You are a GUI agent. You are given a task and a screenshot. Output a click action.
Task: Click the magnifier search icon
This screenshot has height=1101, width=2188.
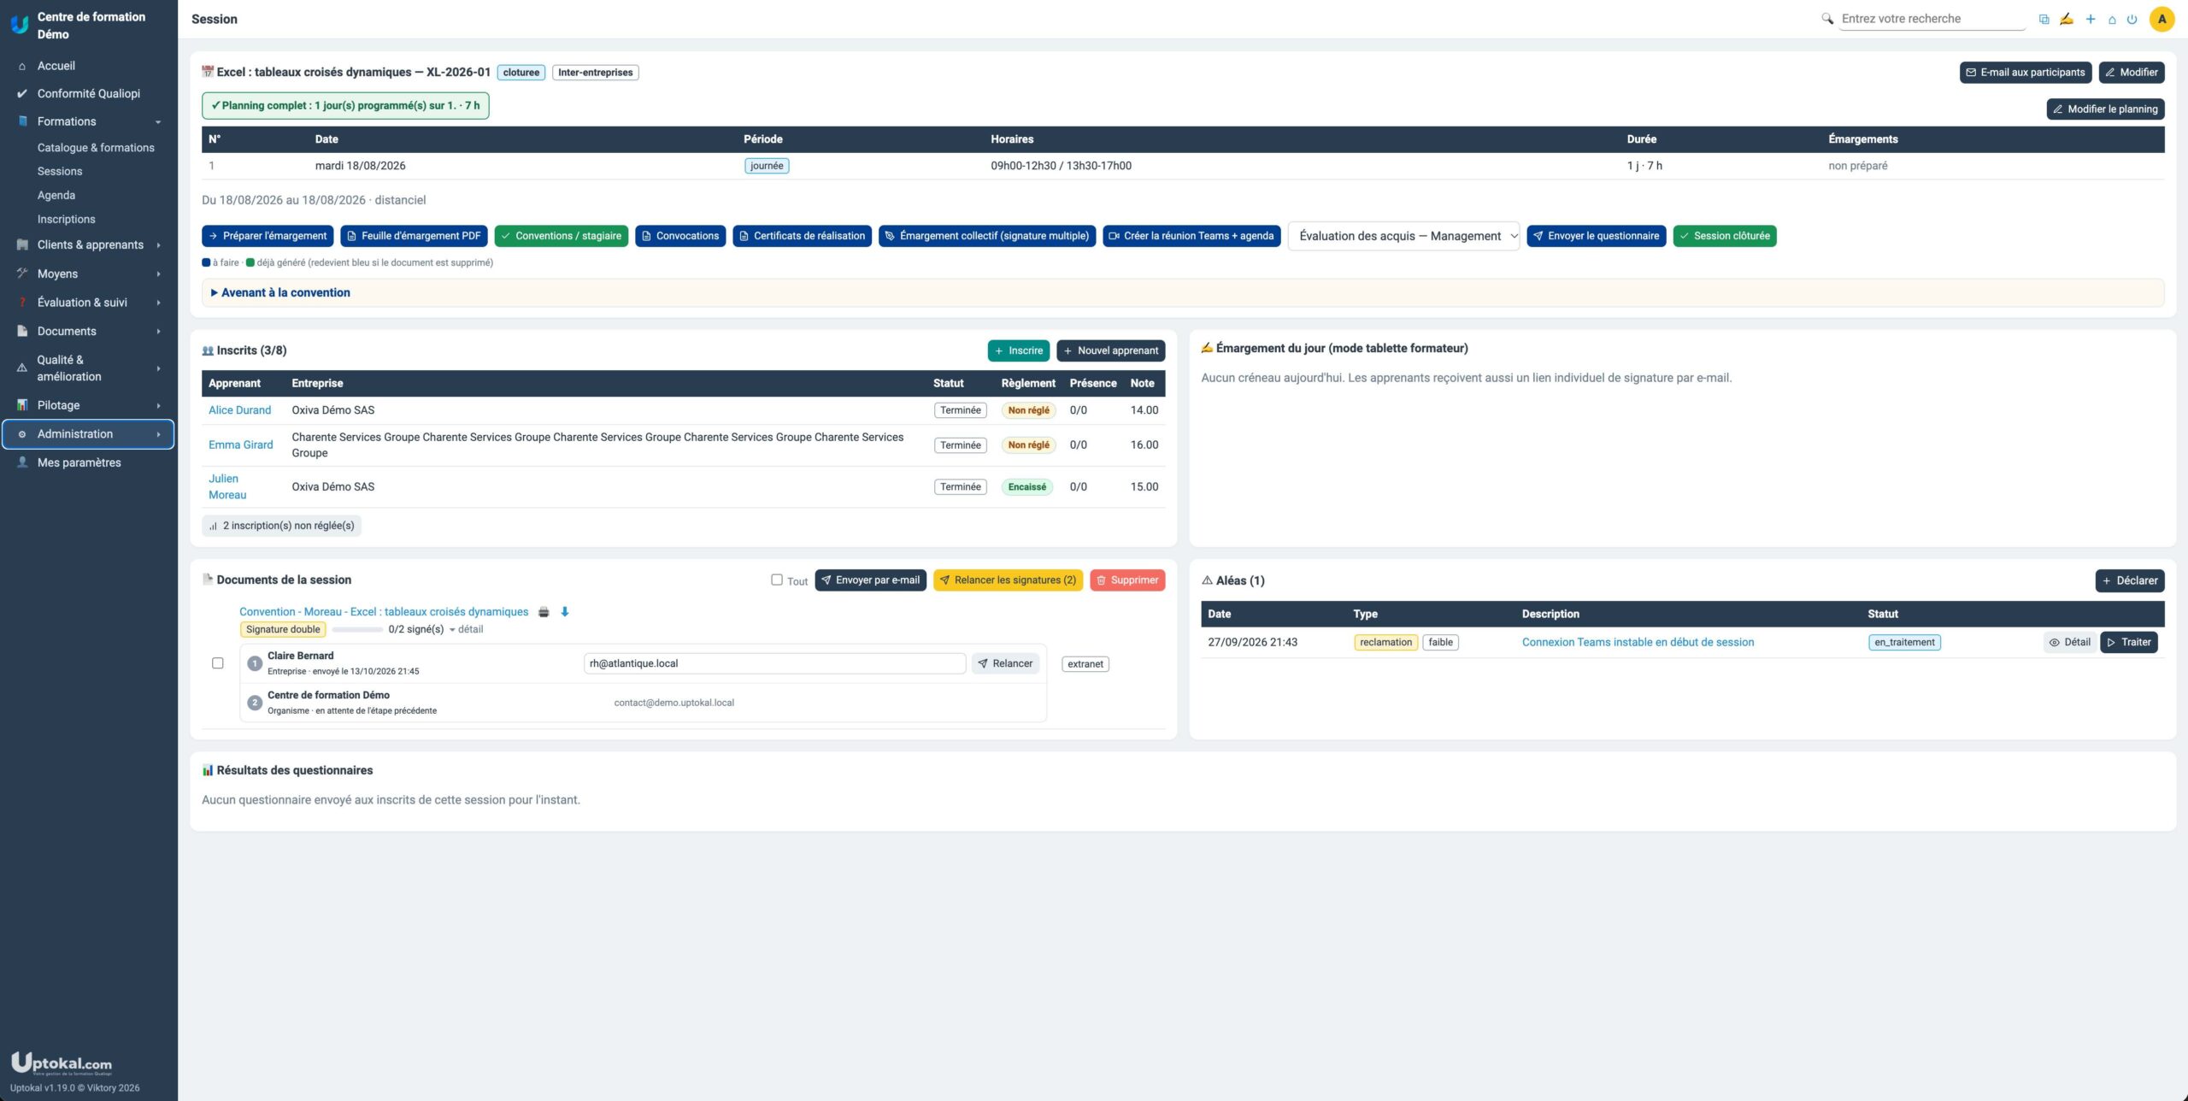pos(1827,19)
